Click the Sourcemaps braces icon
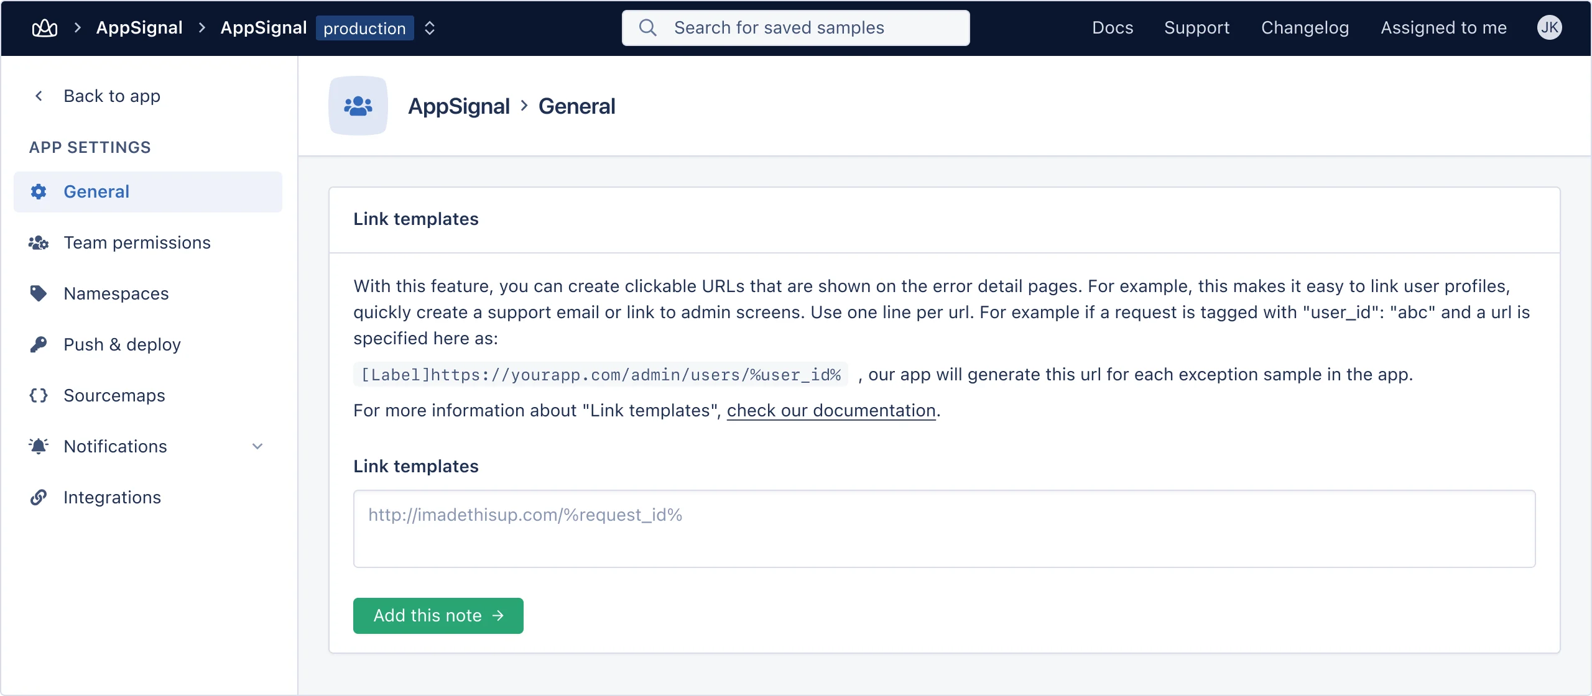The height and width of the screenshot is (696, 1592). (x=39, y=395)
